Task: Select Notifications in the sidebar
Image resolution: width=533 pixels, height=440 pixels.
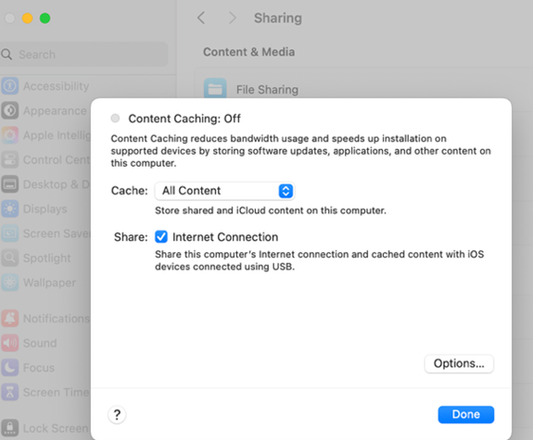Action: pos(45,319)
